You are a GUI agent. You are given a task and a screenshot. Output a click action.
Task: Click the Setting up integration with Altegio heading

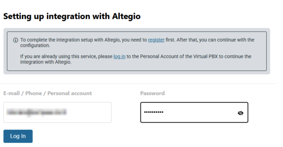click(72, 16)
